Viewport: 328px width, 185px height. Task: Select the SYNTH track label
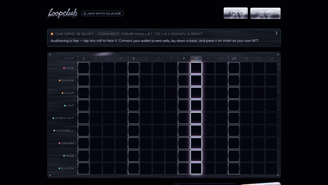click(66, 169)
